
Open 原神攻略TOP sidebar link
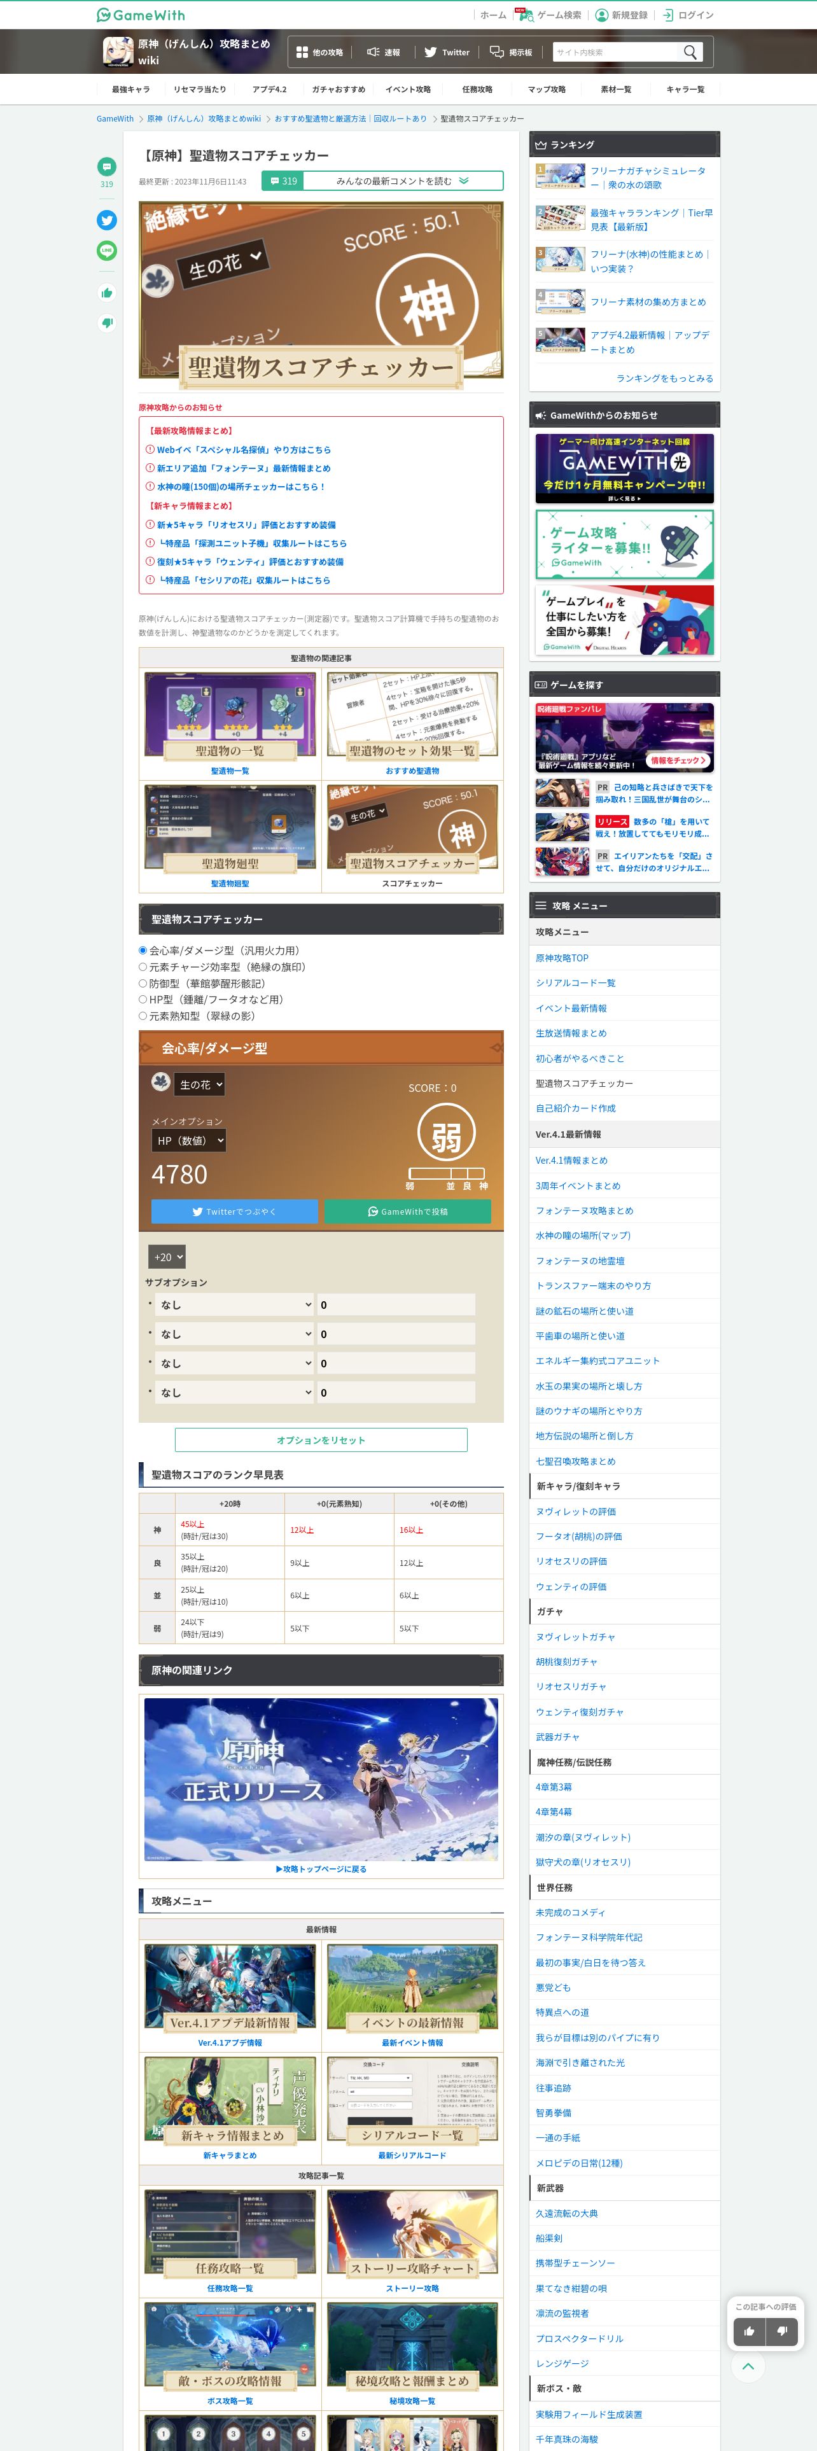coord(562,958)
